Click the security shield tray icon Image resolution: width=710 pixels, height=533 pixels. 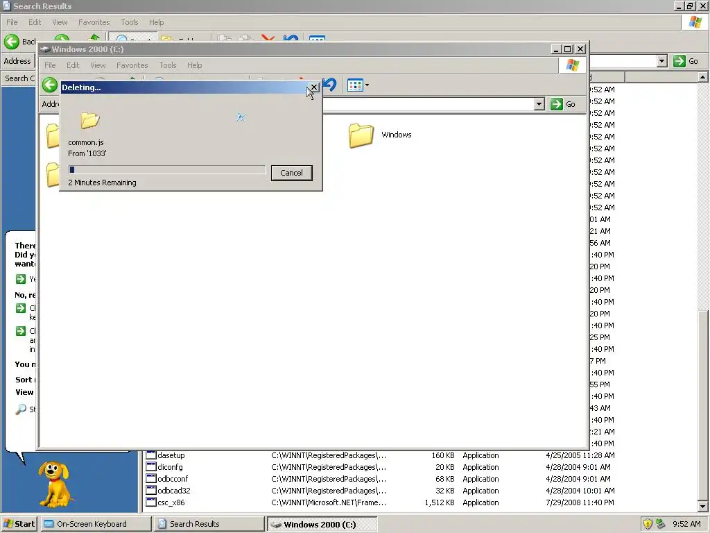click(x=648, y=524)
